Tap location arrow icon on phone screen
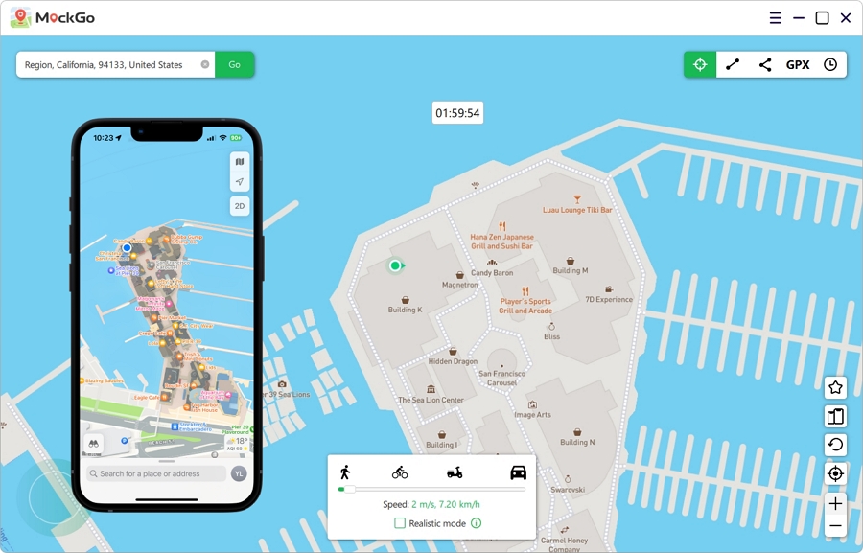This screenshot has width=863, height=553. pos(240,181)
